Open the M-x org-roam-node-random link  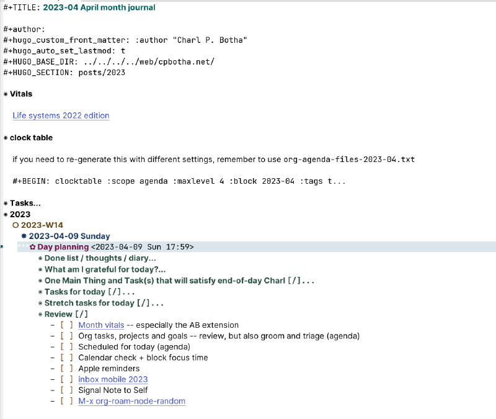(131, 401)
